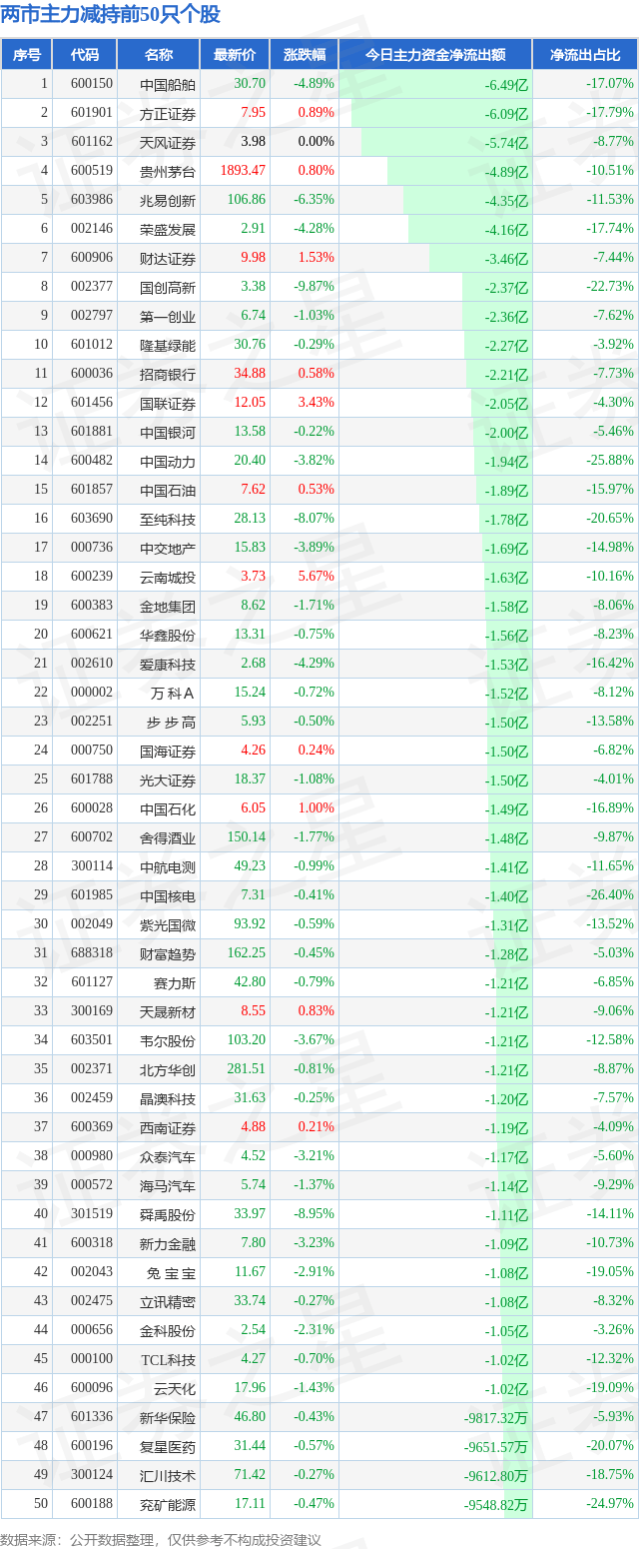Click the 海马汽车 stock name
The width and height of the screenshot is (639, 1549).
coord(168,1185)
